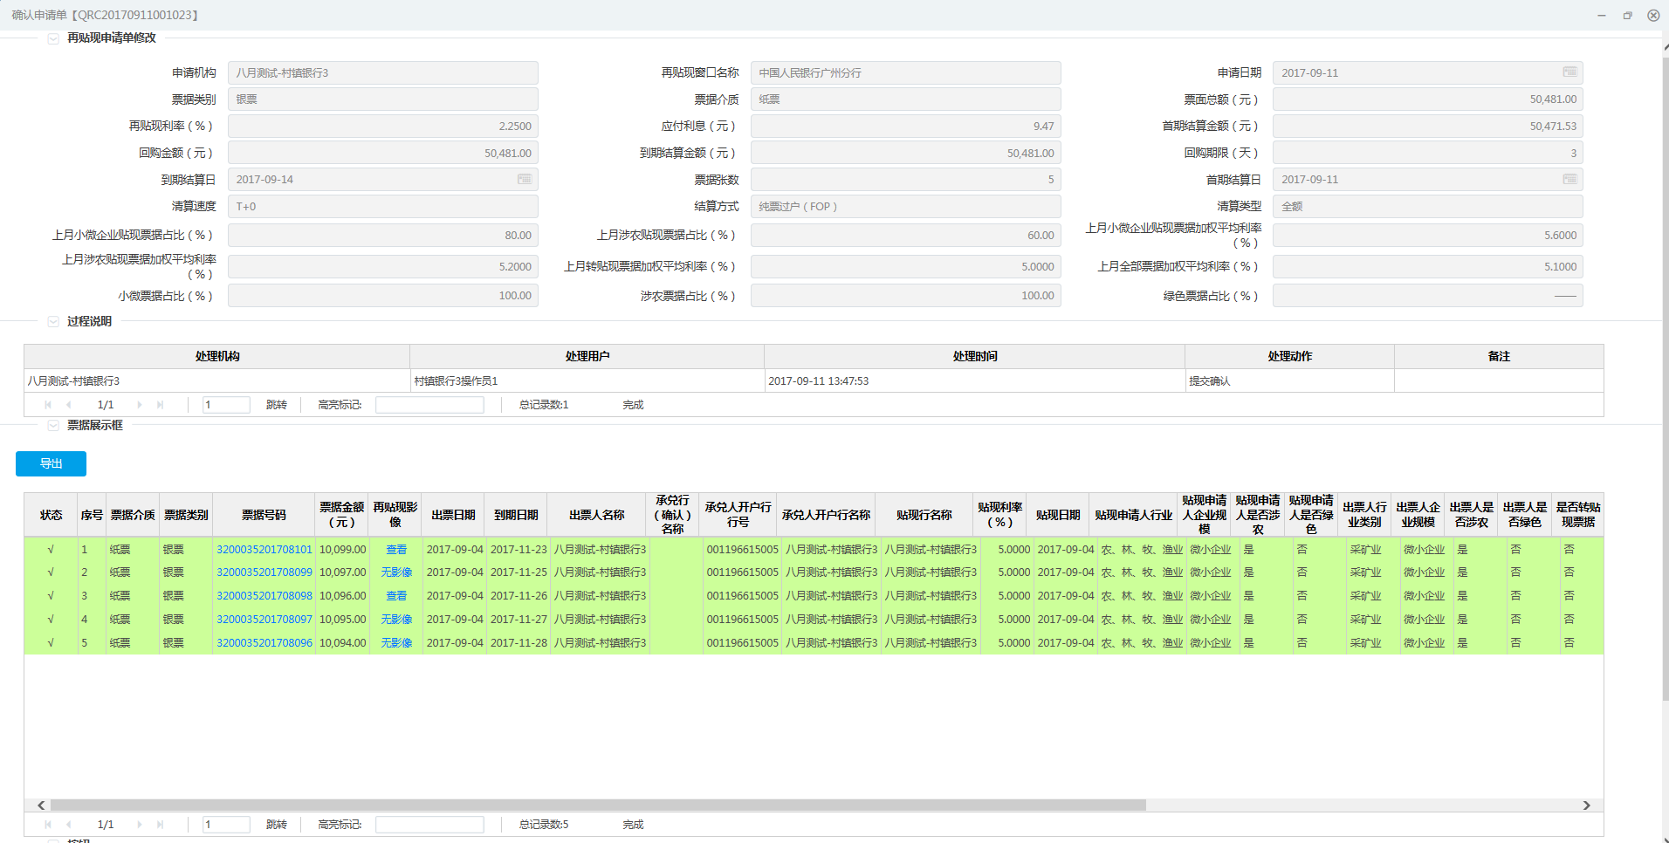
Task: Open bill number 3200035201708101 link
Action: 264,550
